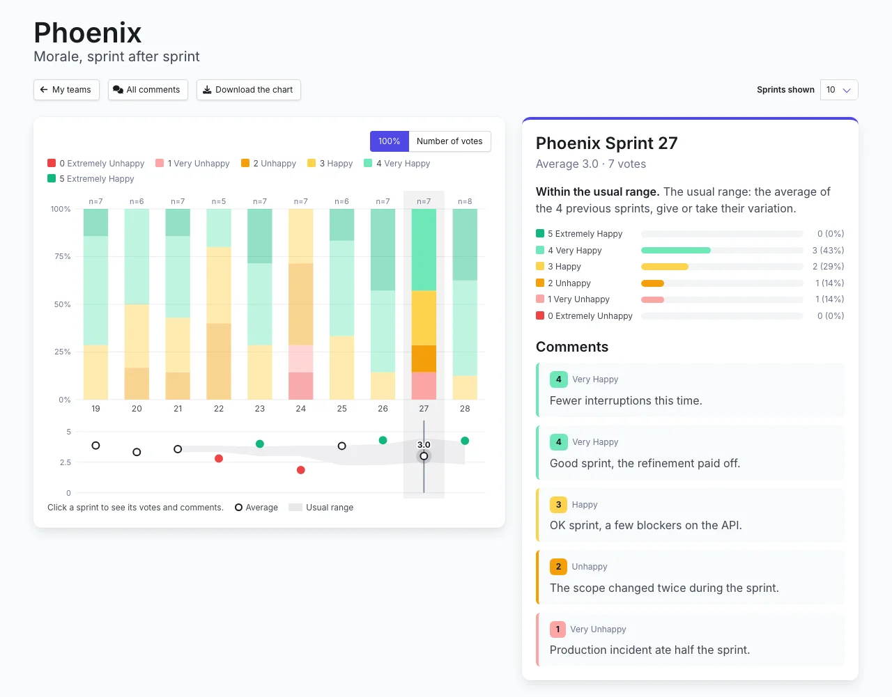Toggle 1 Very Unhappy legend entry
The width and height of the screenshot is (892, 697).
tap(192, 164)
